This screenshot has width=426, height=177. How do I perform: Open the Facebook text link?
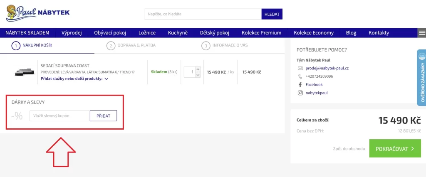point(314,84)
